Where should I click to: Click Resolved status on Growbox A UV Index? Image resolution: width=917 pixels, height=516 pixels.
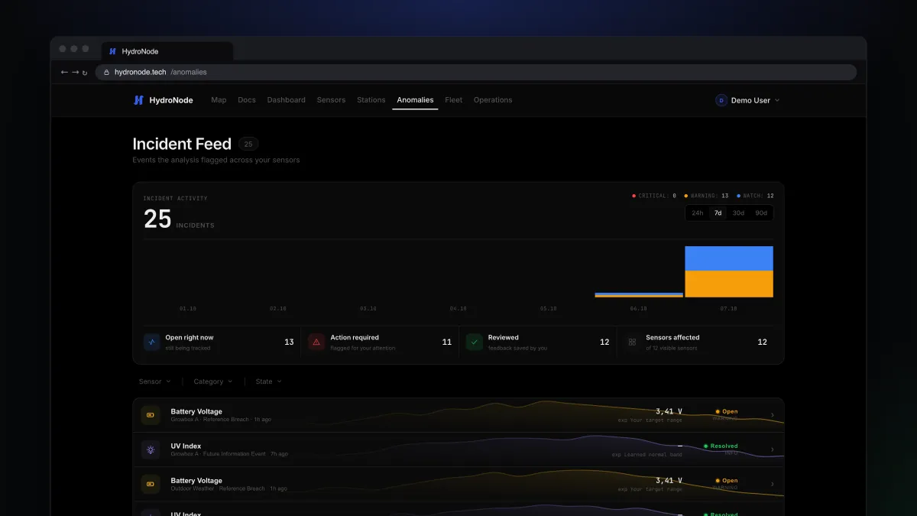721,446
